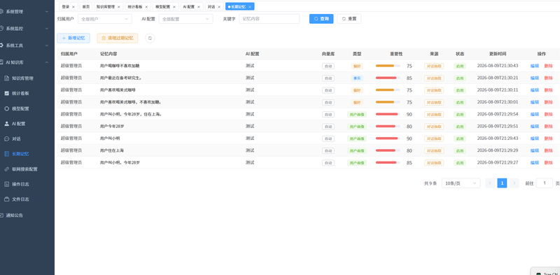Go to the previous page with the left arrow

(490, 183)
